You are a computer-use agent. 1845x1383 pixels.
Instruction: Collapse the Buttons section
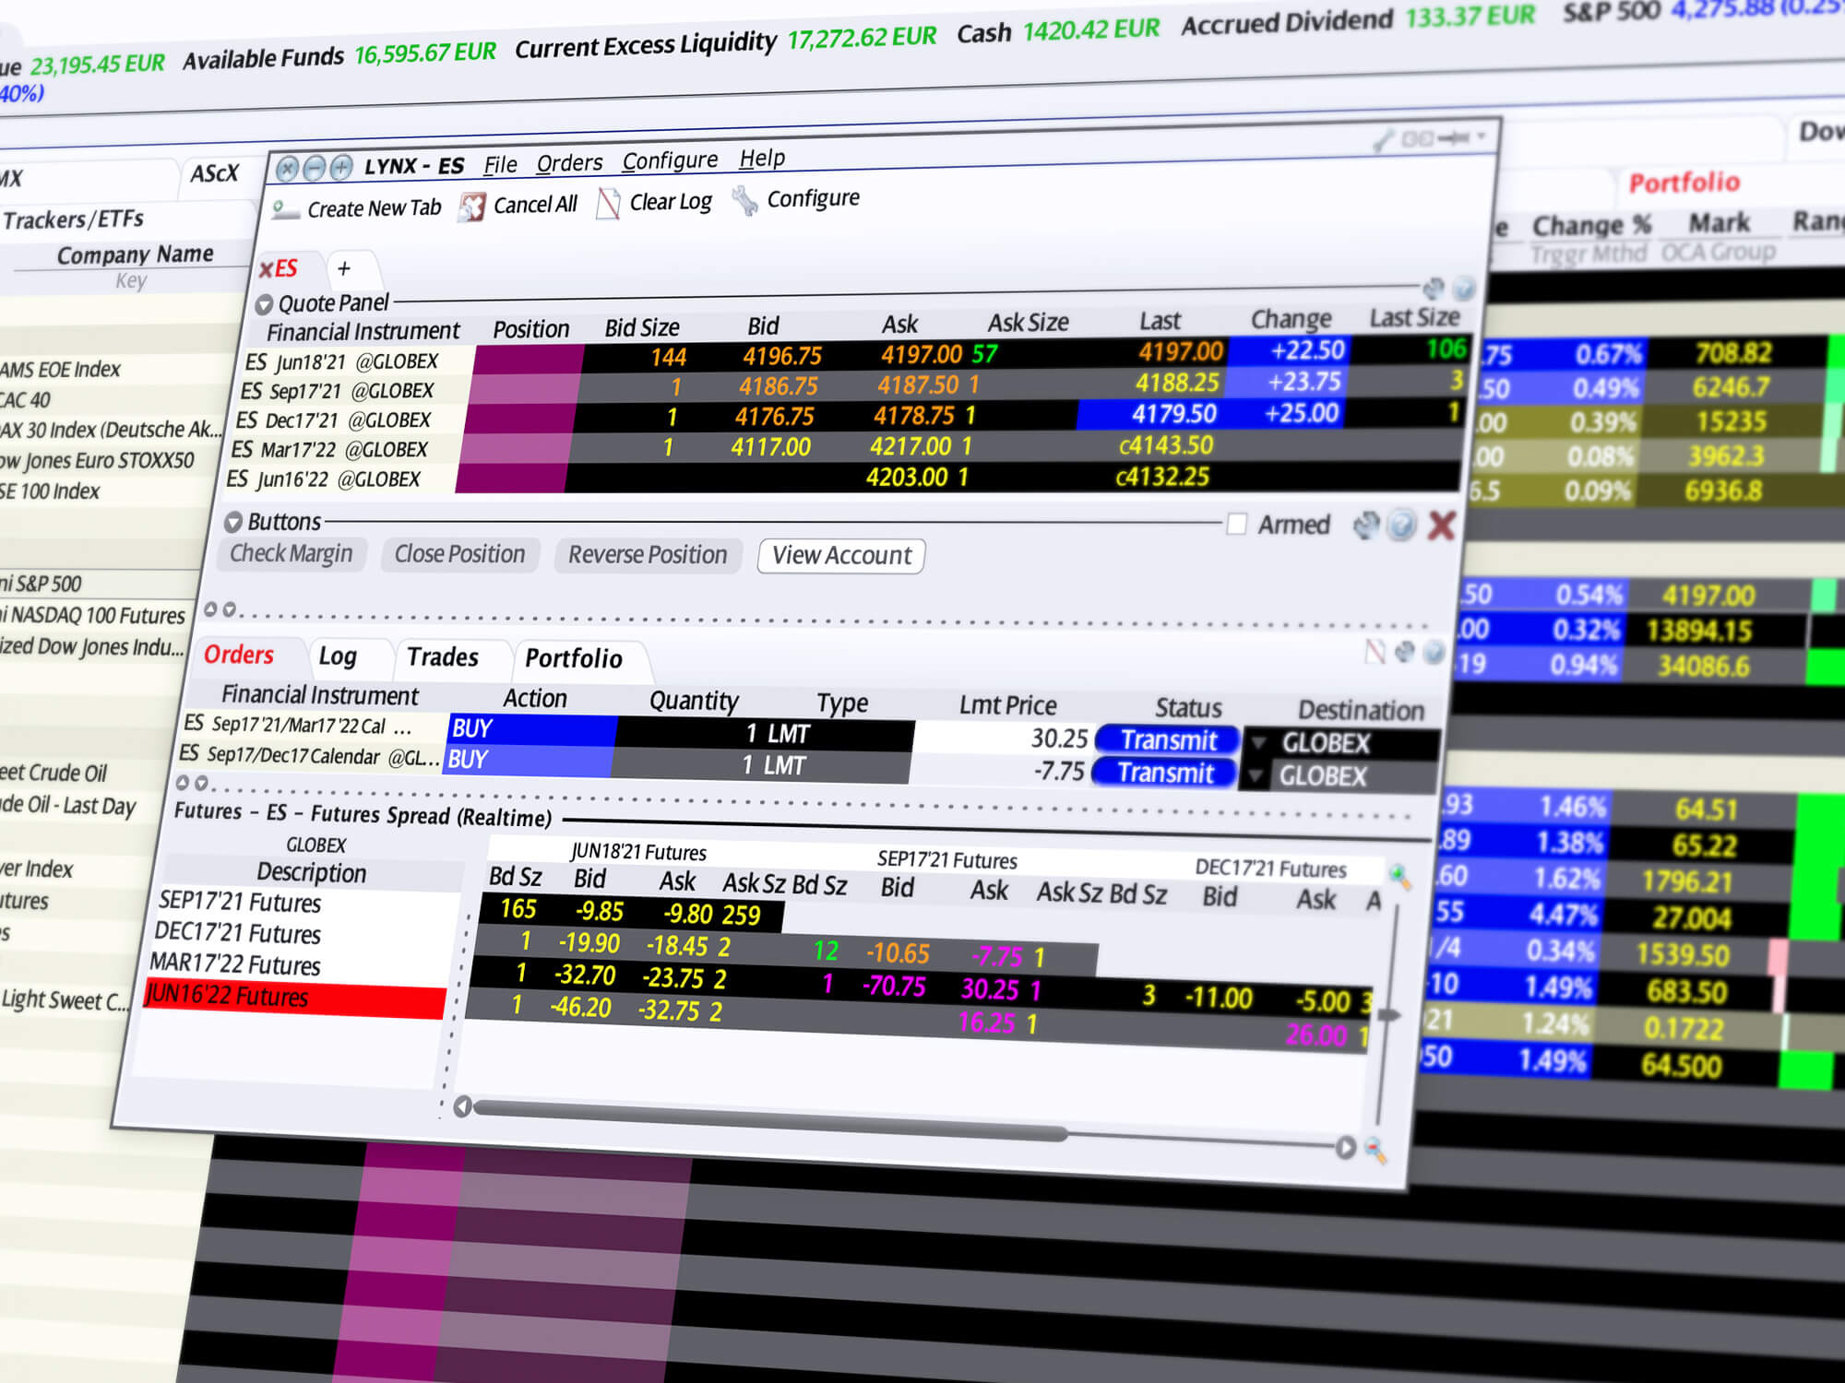click(x=233, y=522)
